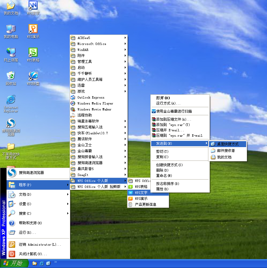267x268 pixels.
Task: Expand the WinRAR programs folder
Action: click(x=99, y=50)
